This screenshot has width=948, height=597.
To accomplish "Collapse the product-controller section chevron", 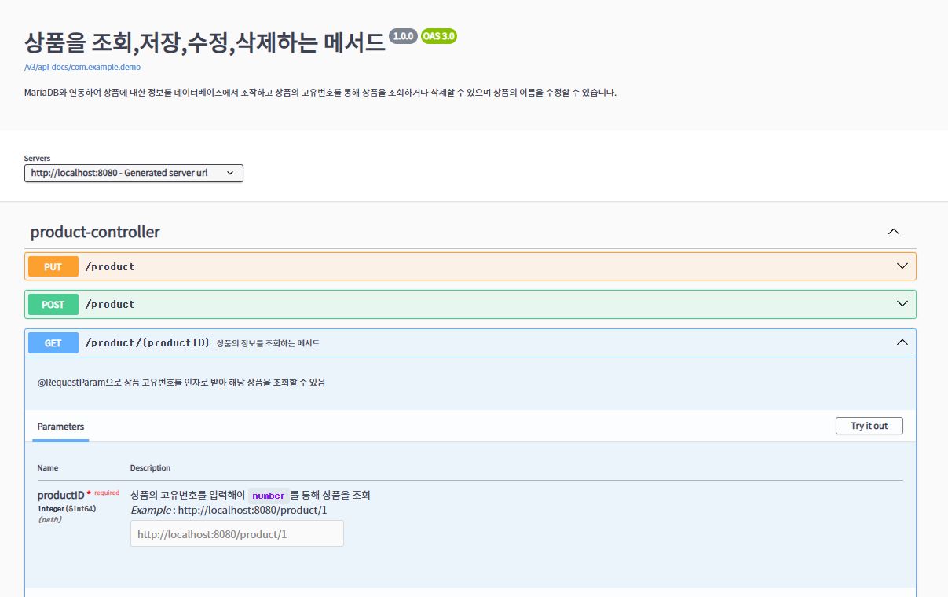I will [x=893, y=232].
